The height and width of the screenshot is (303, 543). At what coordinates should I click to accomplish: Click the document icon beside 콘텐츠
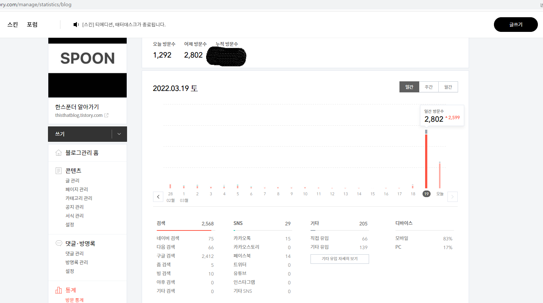[59, 171]
